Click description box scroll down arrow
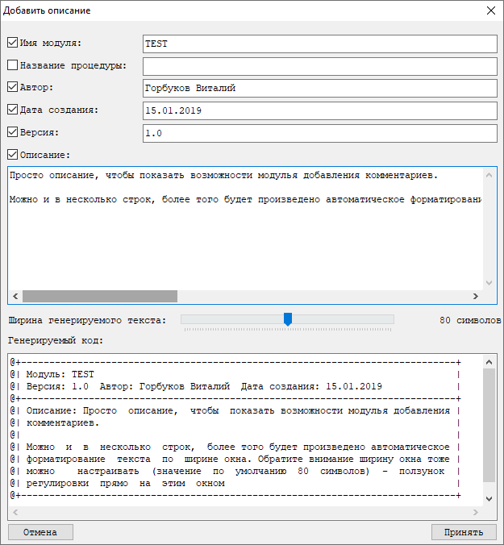 [x=489, y=283]
